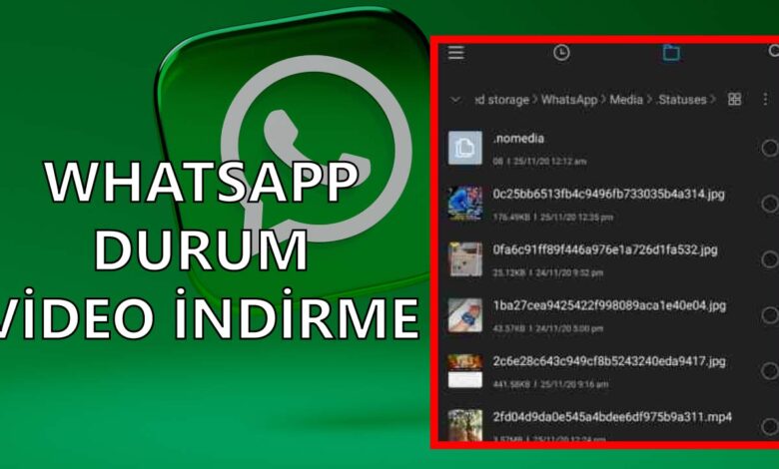This screenshot has height=469, width=779.
Task: Go to storage root in breadcrumb
Action: (x=501, y=100)
